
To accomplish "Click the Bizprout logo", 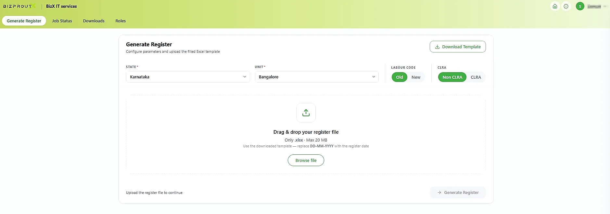I will coord(19,6).
